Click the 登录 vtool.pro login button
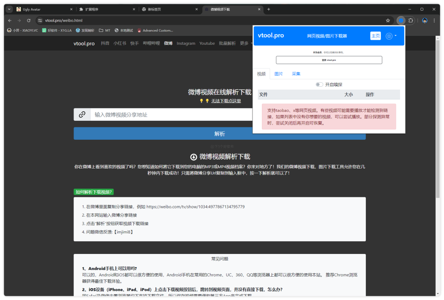 click(x=329, y=60)
